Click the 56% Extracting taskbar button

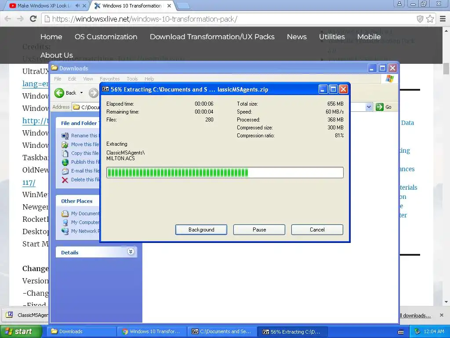click(293, 331)
